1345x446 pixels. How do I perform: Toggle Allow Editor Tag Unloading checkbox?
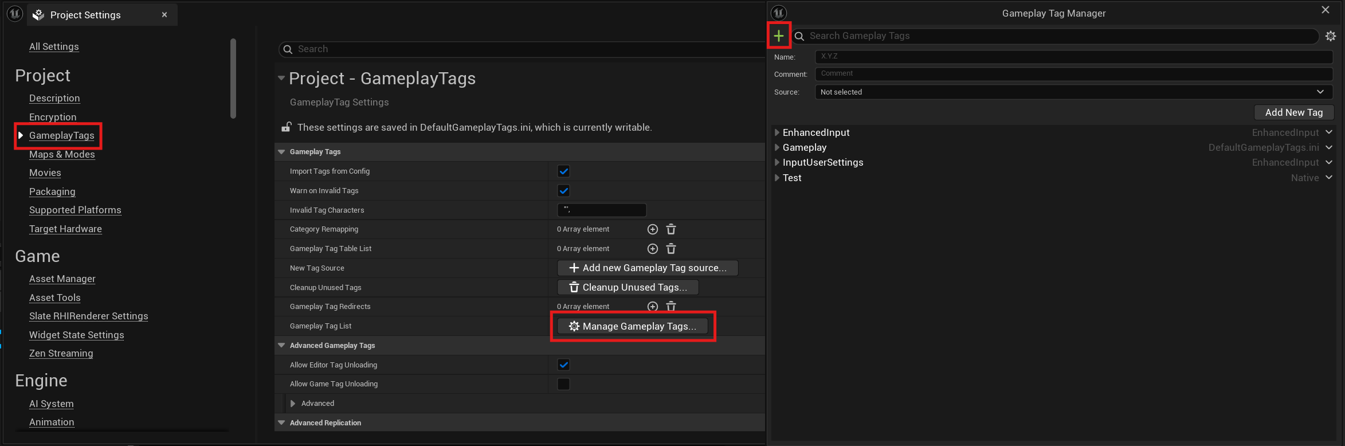point(564,365)
